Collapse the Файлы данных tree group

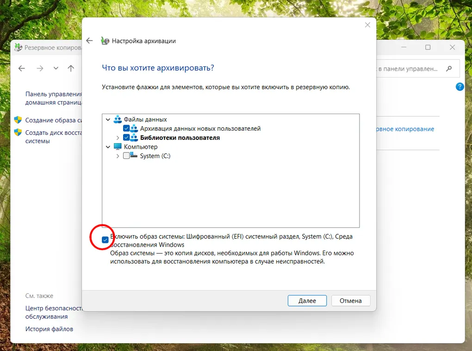(x=108, y=120)
